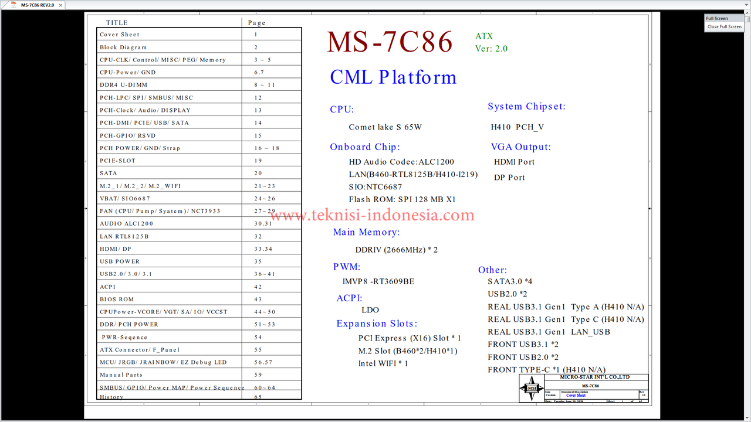751x422 pixels.
Task: Click the LAN(B460-RTL8125B/H410-I219) line
Action: coord(413,174)
